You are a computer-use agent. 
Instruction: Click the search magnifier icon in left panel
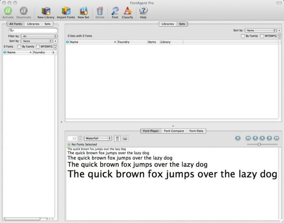click(x=11, y=30)
